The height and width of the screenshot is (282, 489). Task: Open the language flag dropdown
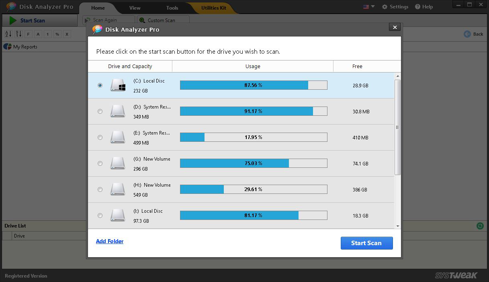368,7
